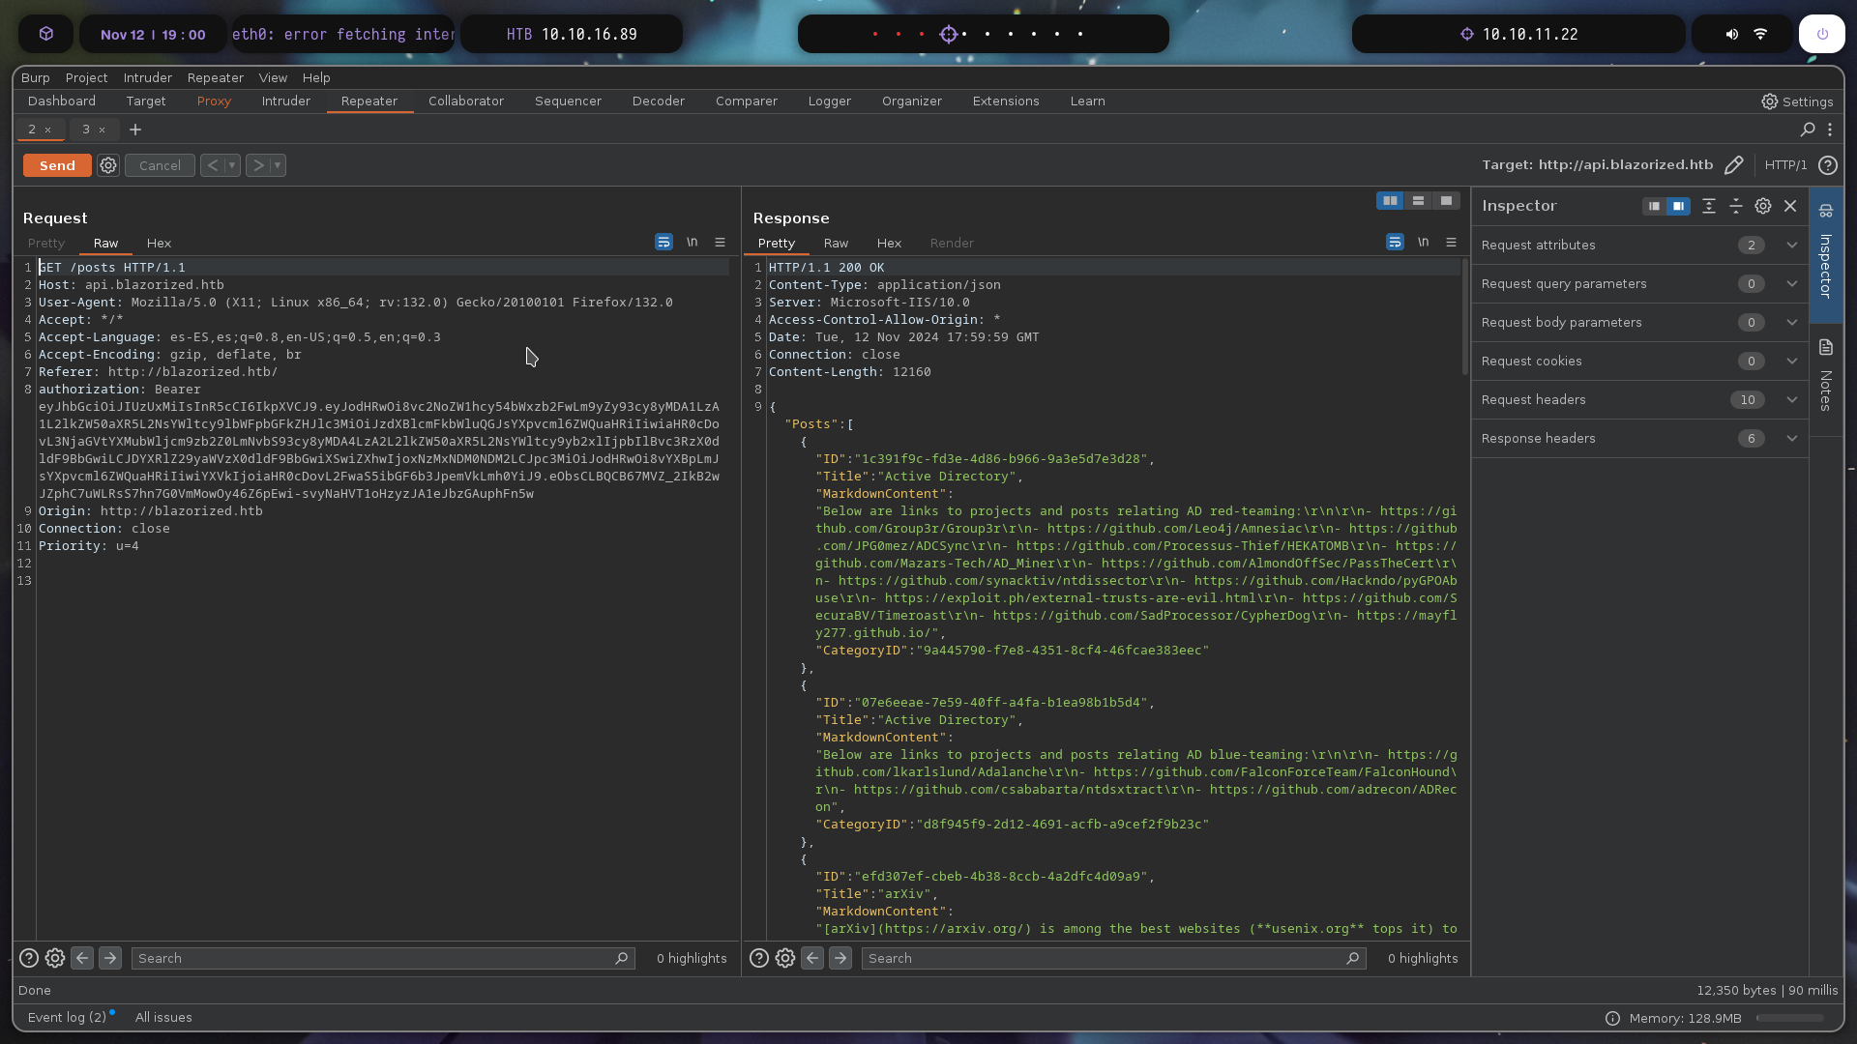This screenshot has height=1044, width=1857.
Task: Toggle word wrap in the Response editor
Action: pyautogui.click(x=1395, y=243)
